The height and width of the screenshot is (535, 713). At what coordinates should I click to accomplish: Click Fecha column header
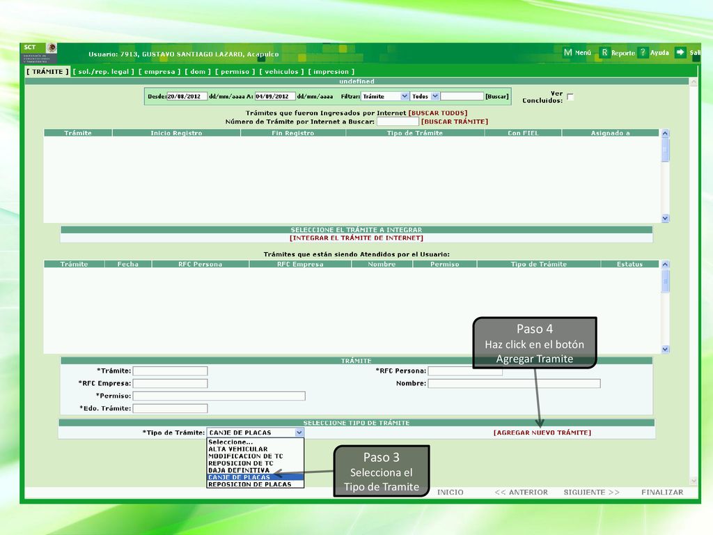[x=128, y=264]
